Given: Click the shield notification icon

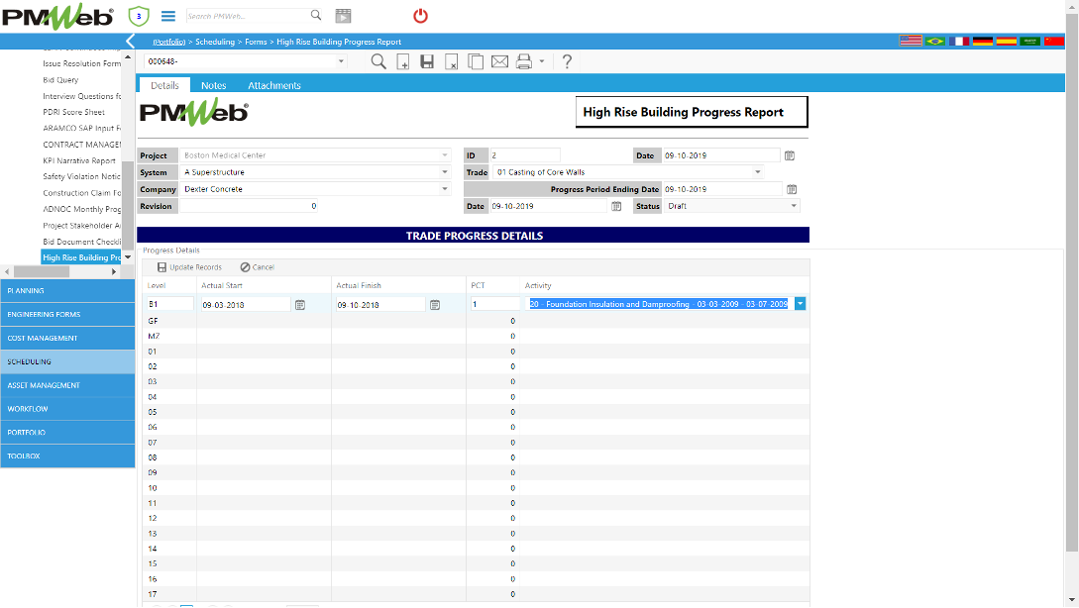Looking at the screenshot, I should pyautogui.click(x=139, y=16).
